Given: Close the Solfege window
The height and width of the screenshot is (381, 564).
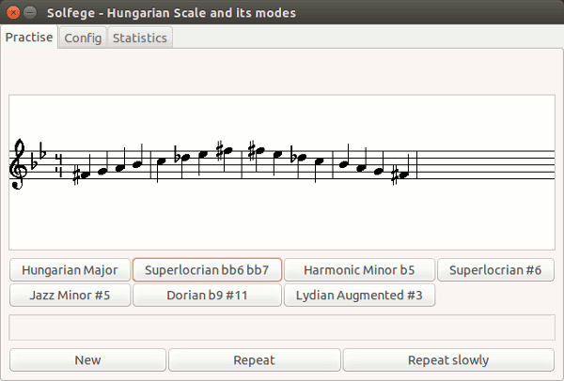Looking at the screenshot, I should (12, 12).
